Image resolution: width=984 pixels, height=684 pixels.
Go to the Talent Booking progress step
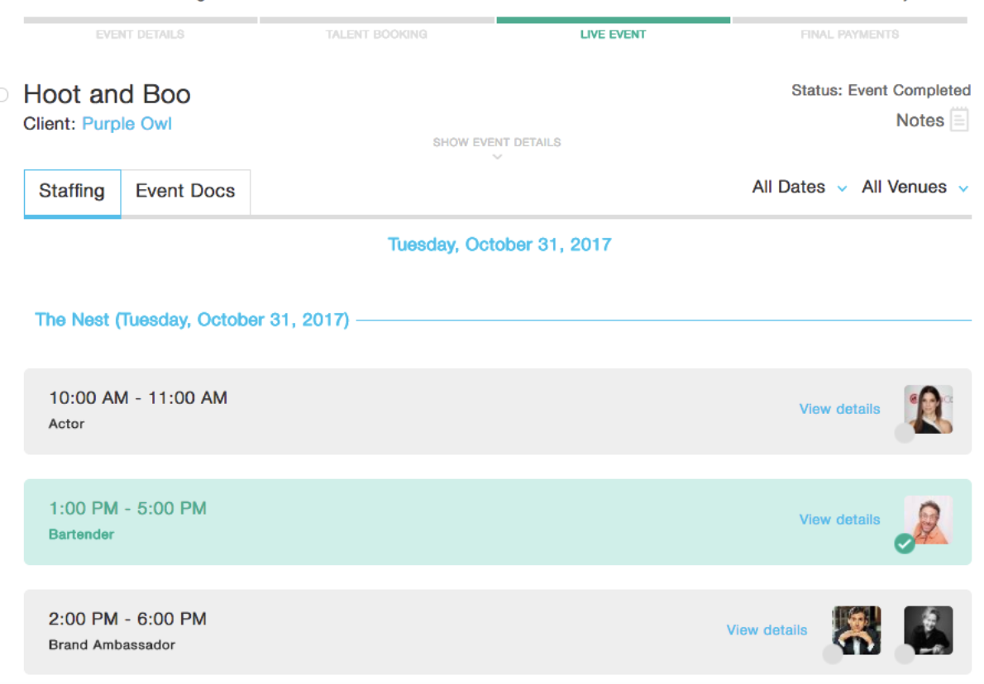click(x=376, y=34)
